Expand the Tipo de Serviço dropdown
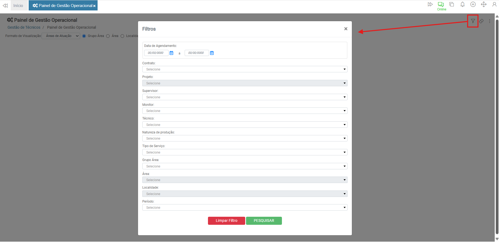The width and height of the screenshot is (499, 243). tap(245, 152)
